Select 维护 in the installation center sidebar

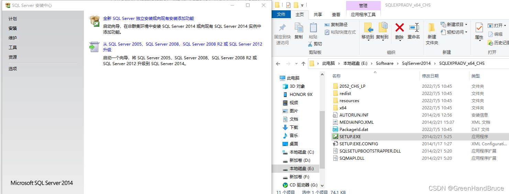(x=13, y=38)
